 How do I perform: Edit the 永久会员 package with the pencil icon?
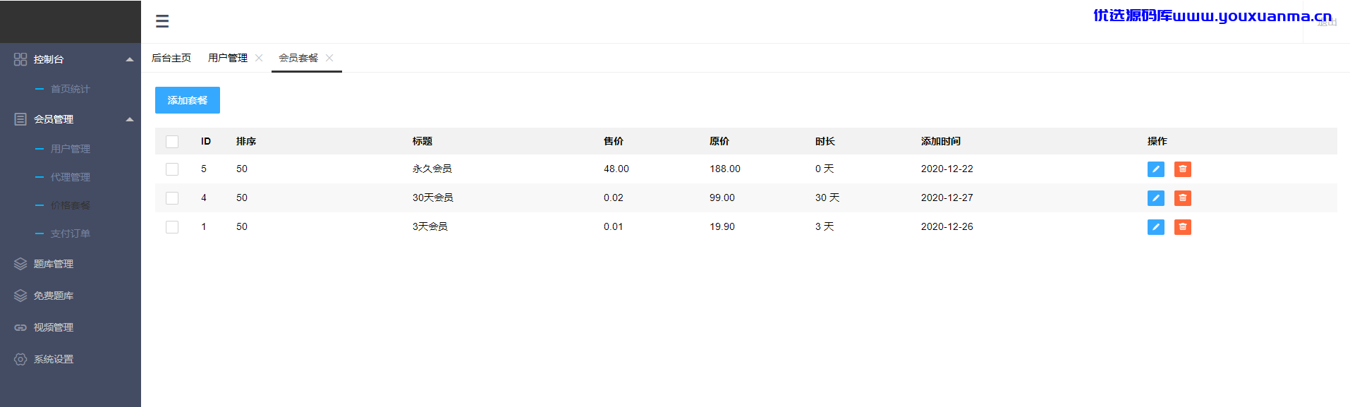(x=1155, y=169)
